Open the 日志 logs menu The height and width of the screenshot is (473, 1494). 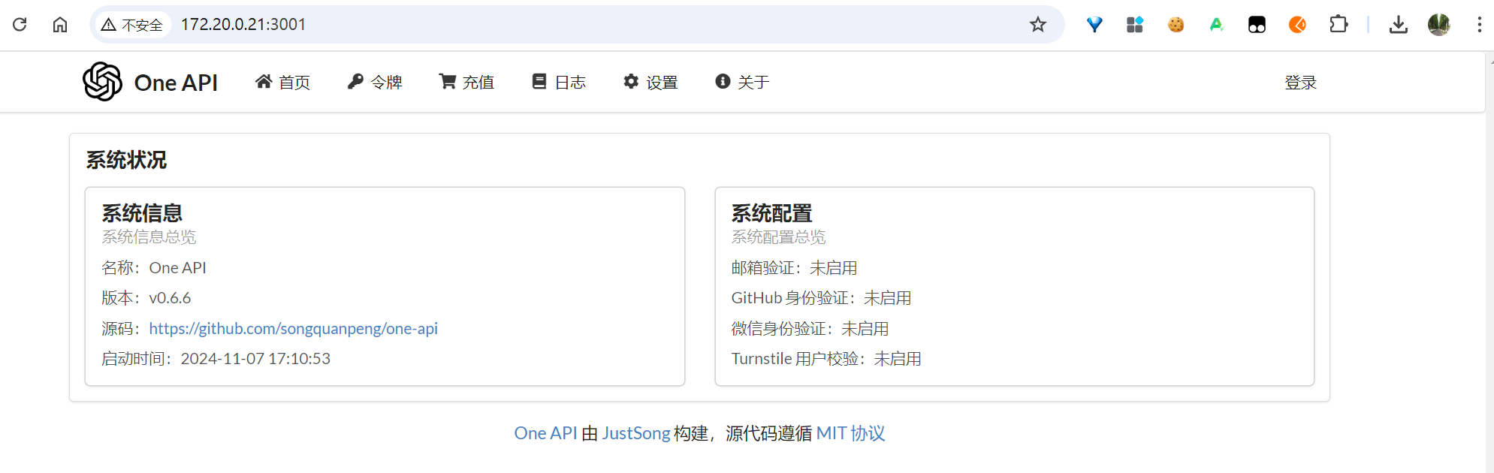[559, 82]
